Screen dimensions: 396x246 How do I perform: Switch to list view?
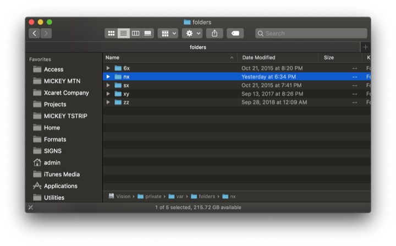tap(124, 34)
